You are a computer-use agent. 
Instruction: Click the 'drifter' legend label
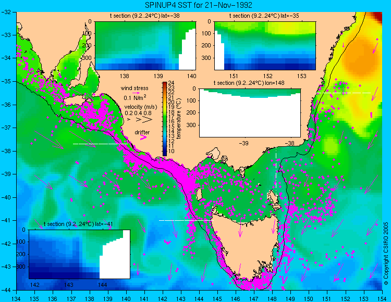(142, 132)
